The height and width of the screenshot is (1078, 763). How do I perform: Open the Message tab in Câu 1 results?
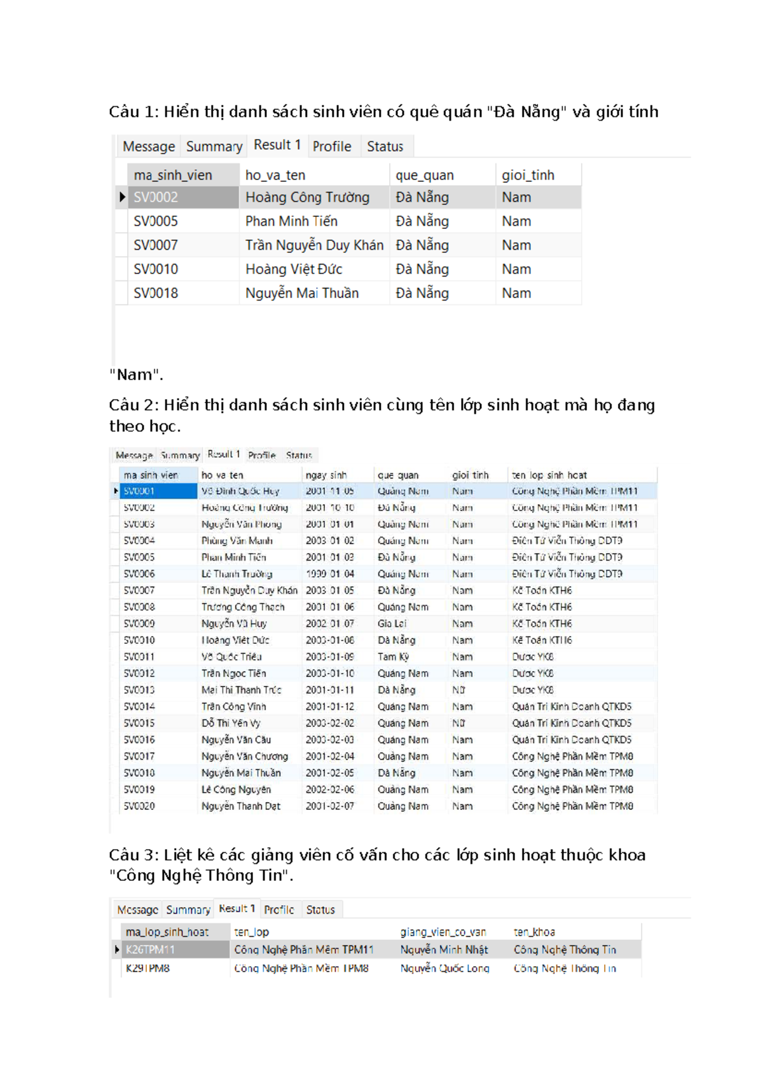point(149,146)
